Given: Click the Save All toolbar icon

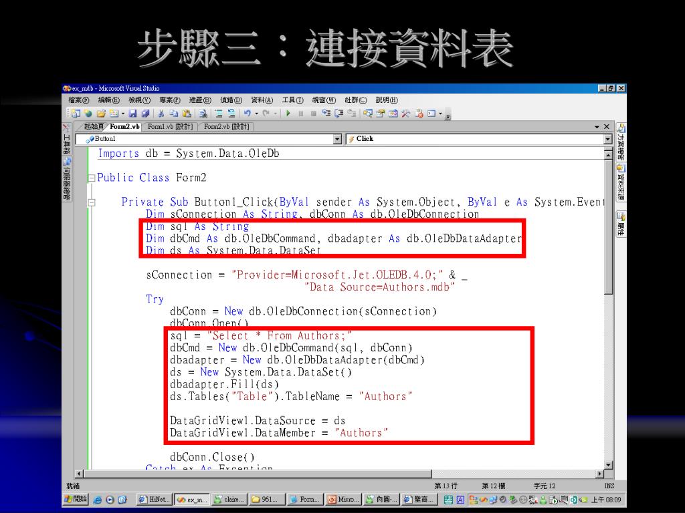Looking at the screenshot, I should [145, 114].
